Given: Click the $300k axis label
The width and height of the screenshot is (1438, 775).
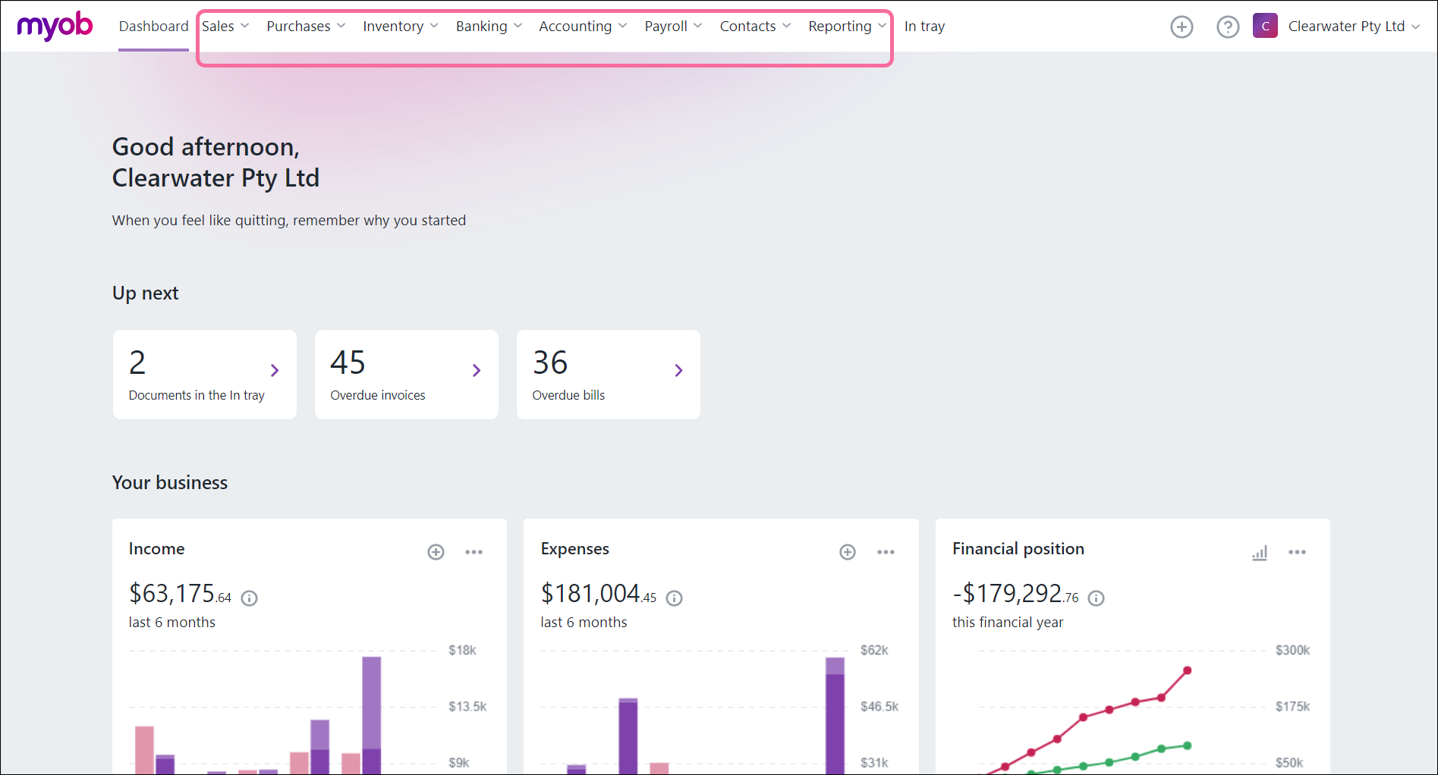Looking at the screenshot, I should click(1292, 650).
